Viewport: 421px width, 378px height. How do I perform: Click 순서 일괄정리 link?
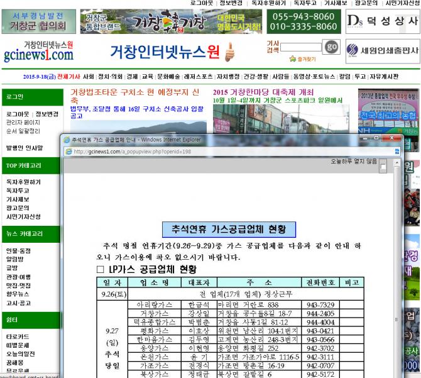coord(23,131)
